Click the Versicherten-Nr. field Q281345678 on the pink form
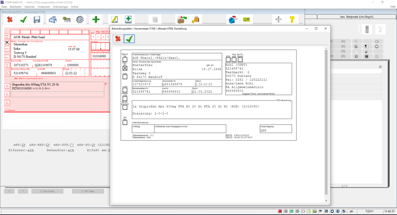The height and width of the screenshot is (215, 397). pyautogui.click(x=43, y=65)
